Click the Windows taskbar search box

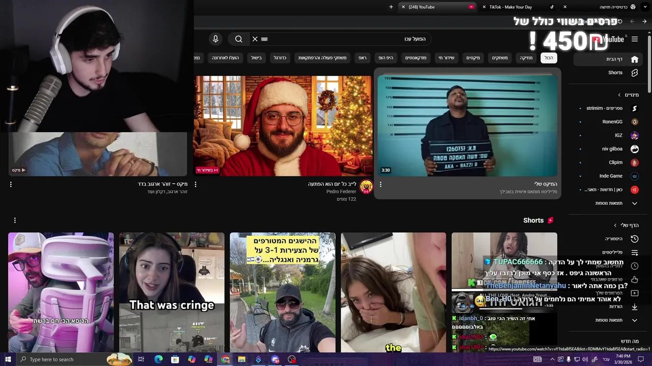(x=74, y=359)
